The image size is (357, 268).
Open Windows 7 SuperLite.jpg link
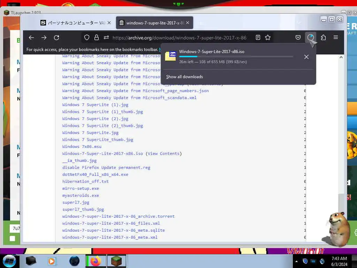90,133
